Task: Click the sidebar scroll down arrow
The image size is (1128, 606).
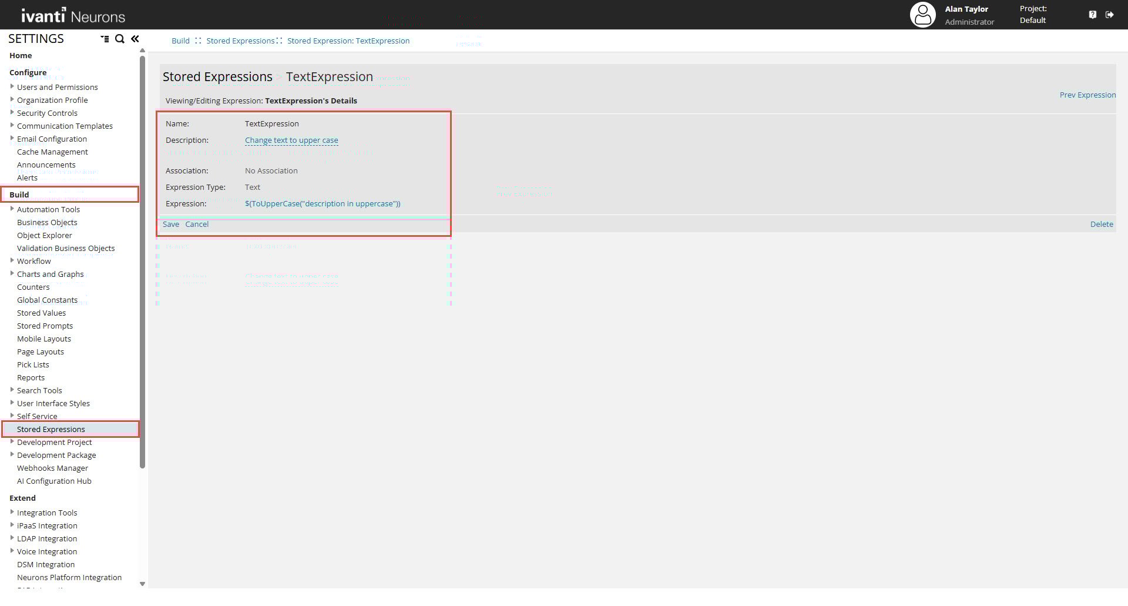Action: pos(142,584)
